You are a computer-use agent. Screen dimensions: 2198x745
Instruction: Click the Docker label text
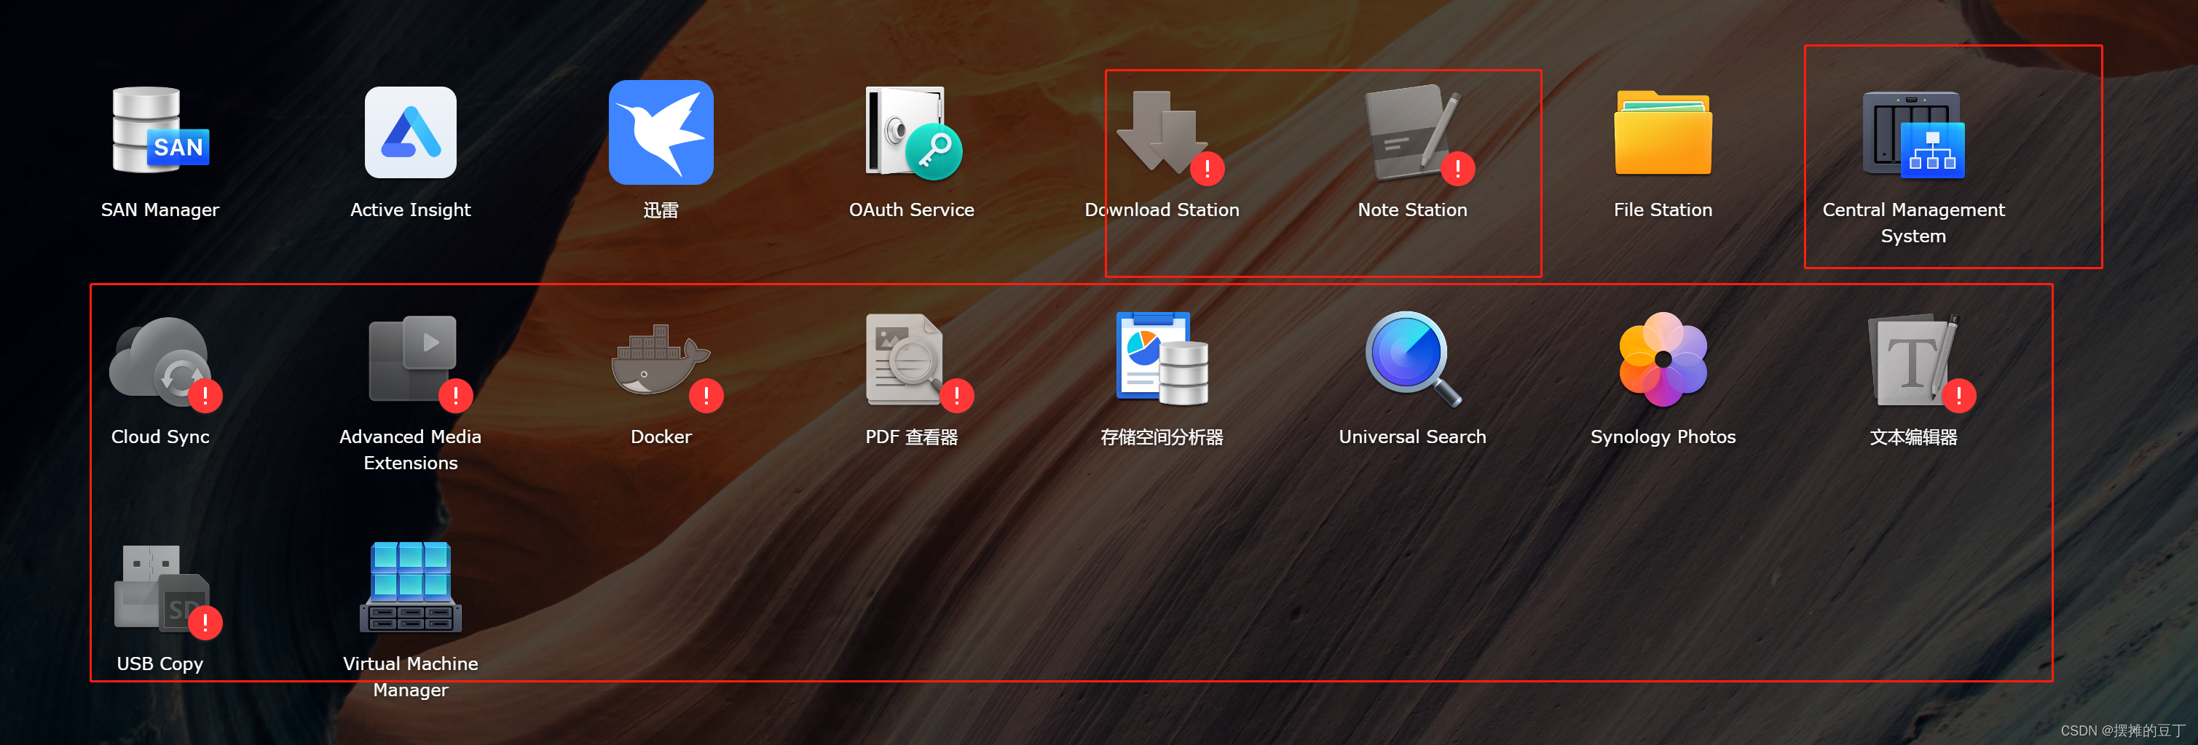(x=661, y=437)
